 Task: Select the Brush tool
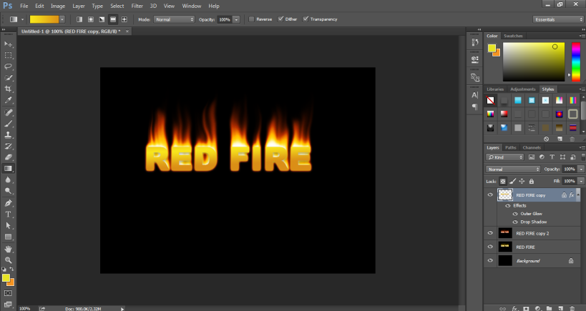(8, 124)
